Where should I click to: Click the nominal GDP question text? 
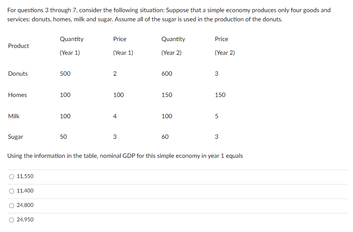[125, 156]
